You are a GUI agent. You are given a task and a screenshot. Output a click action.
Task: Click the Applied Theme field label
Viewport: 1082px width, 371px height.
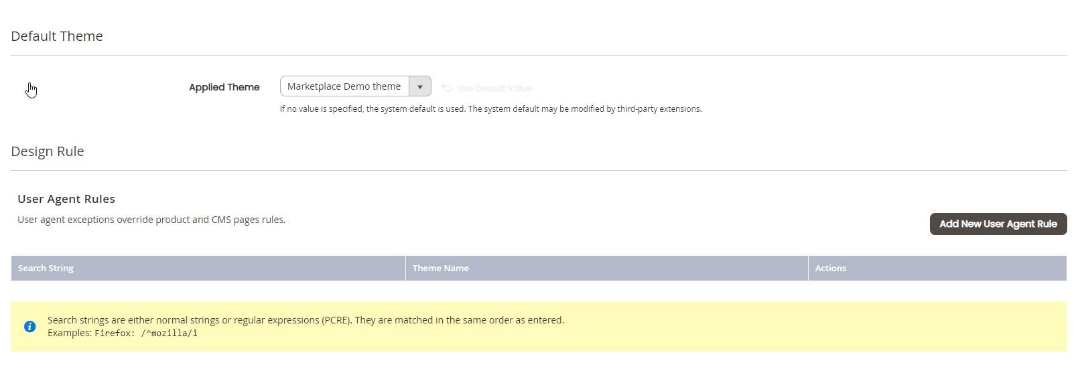click(x=224, y=87)
